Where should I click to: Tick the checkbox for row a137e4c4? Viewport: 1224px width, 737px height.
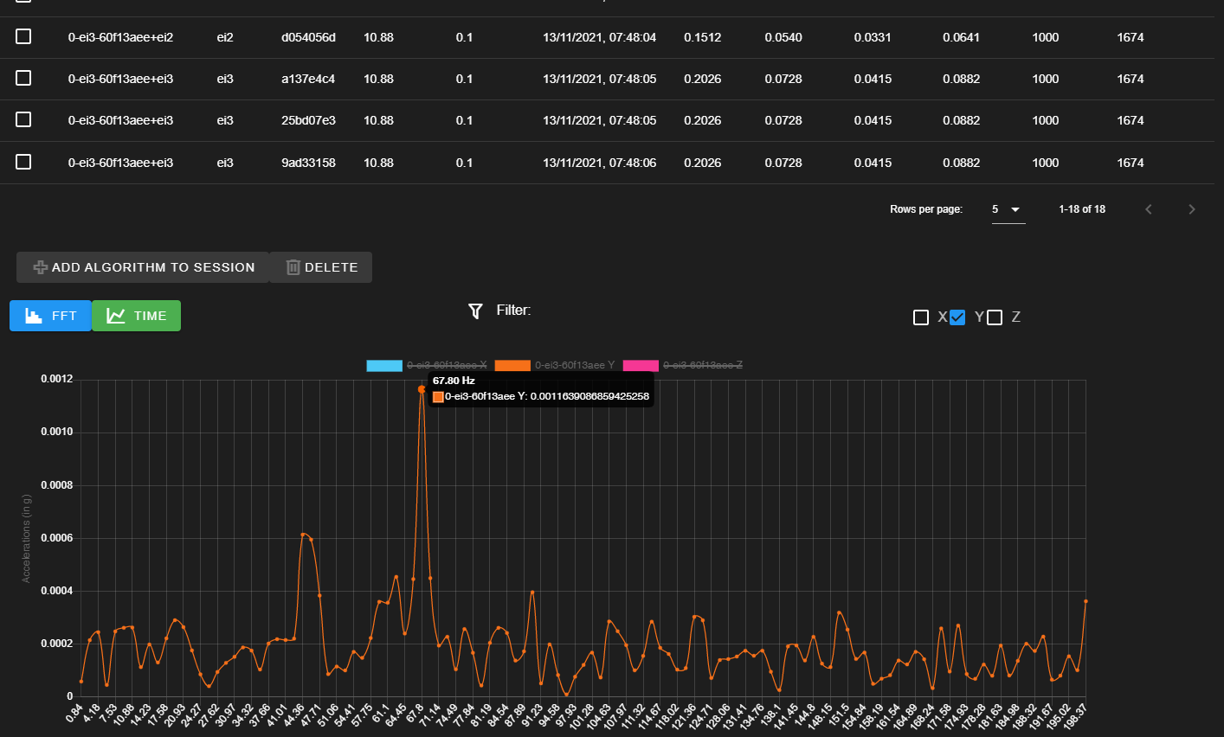(23, 78)
